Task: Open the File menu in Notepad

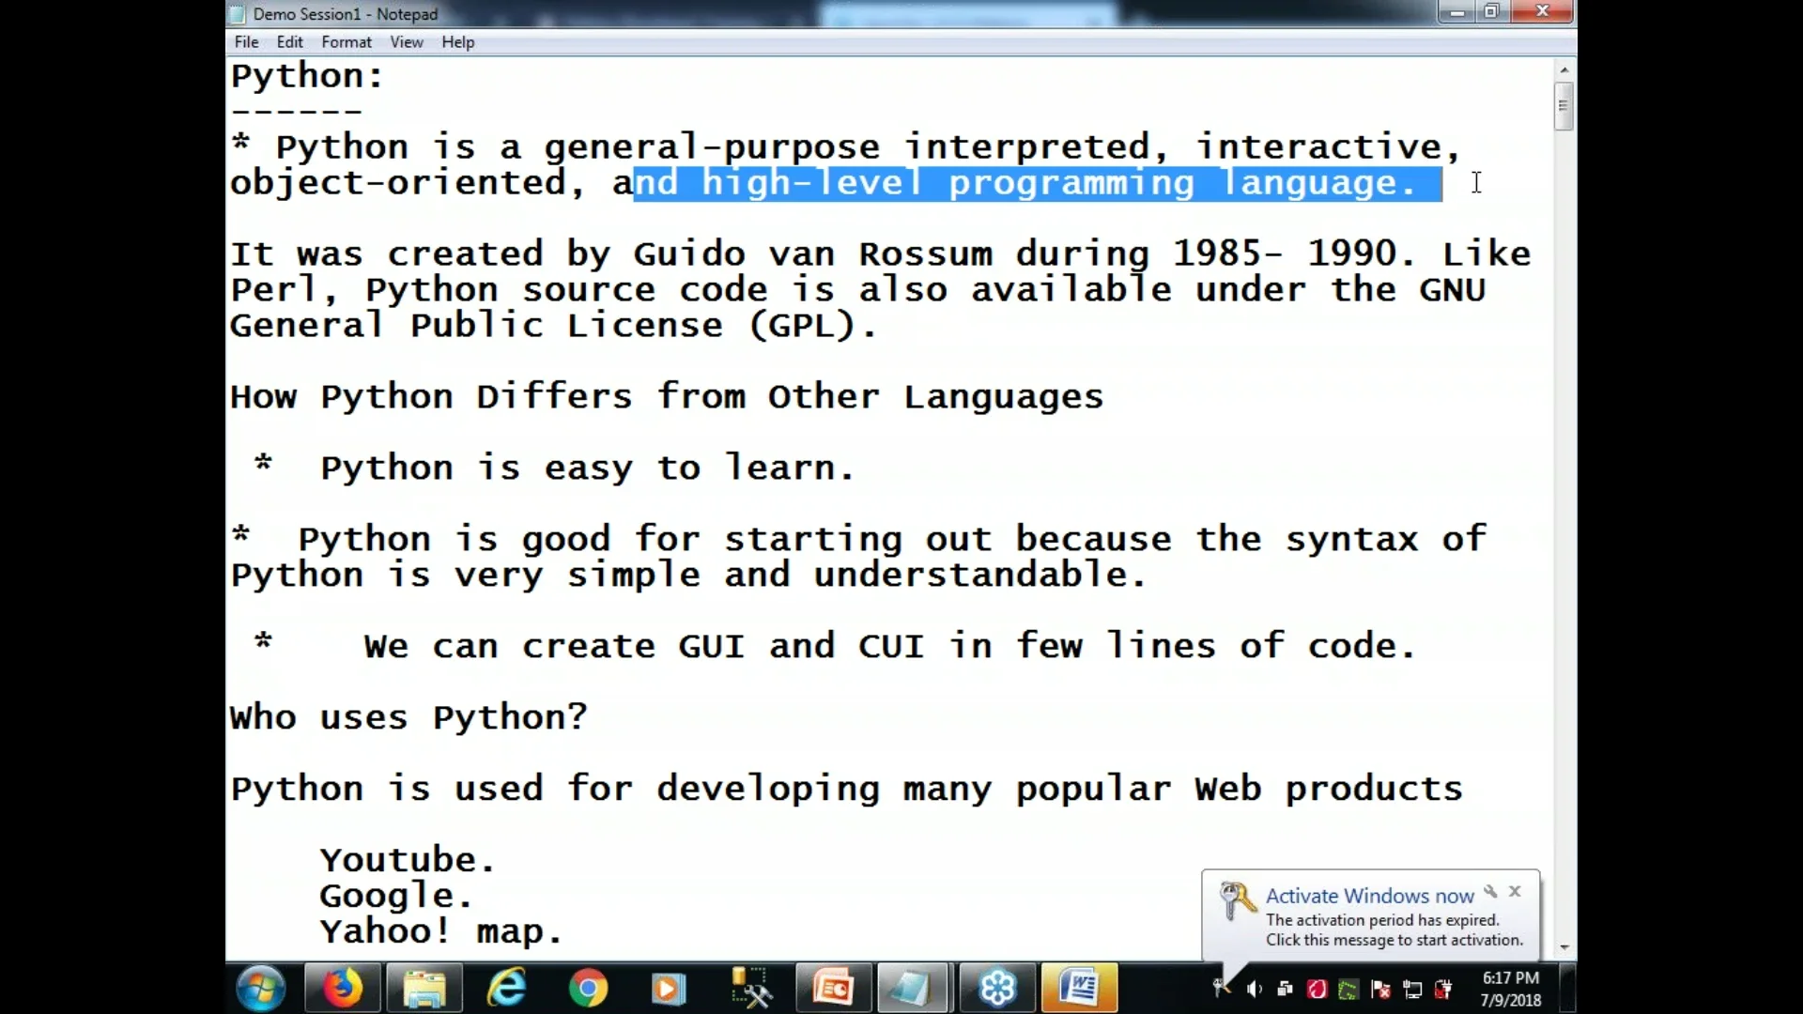Action: (x=246, y=42)
